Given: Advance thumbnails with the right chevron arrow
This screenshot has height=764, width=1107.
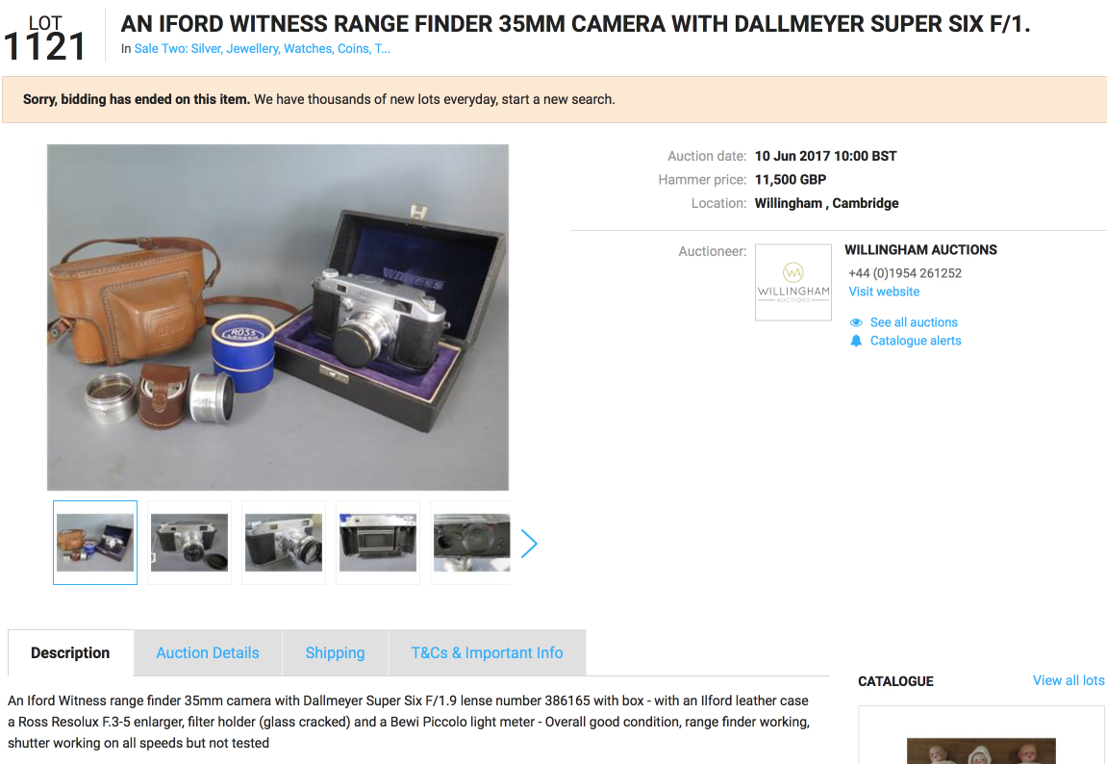Looking at the screenshot, I should pos(530,544).
